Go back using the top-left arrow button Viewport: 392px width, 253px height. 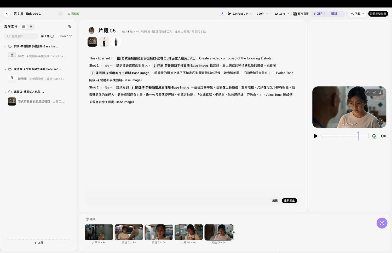tap(7, 14)
